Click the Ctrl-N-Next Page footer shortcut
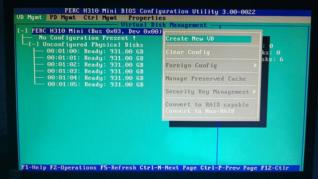Viewport: 318px width, 179px height. pos(168,168)
